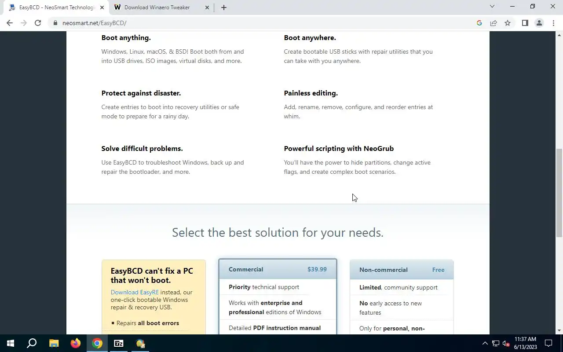Click 'Solve difficult problems.' heading
Screen dimensions: 563x352
click(142, 149)
